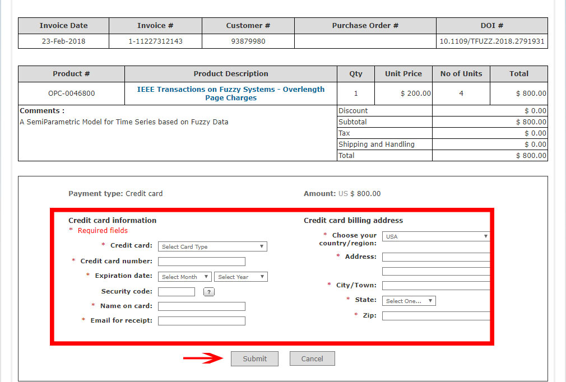This screenshot has height=382, width=566.
Task: Click into the Security code field
Action: click(176, 292)
